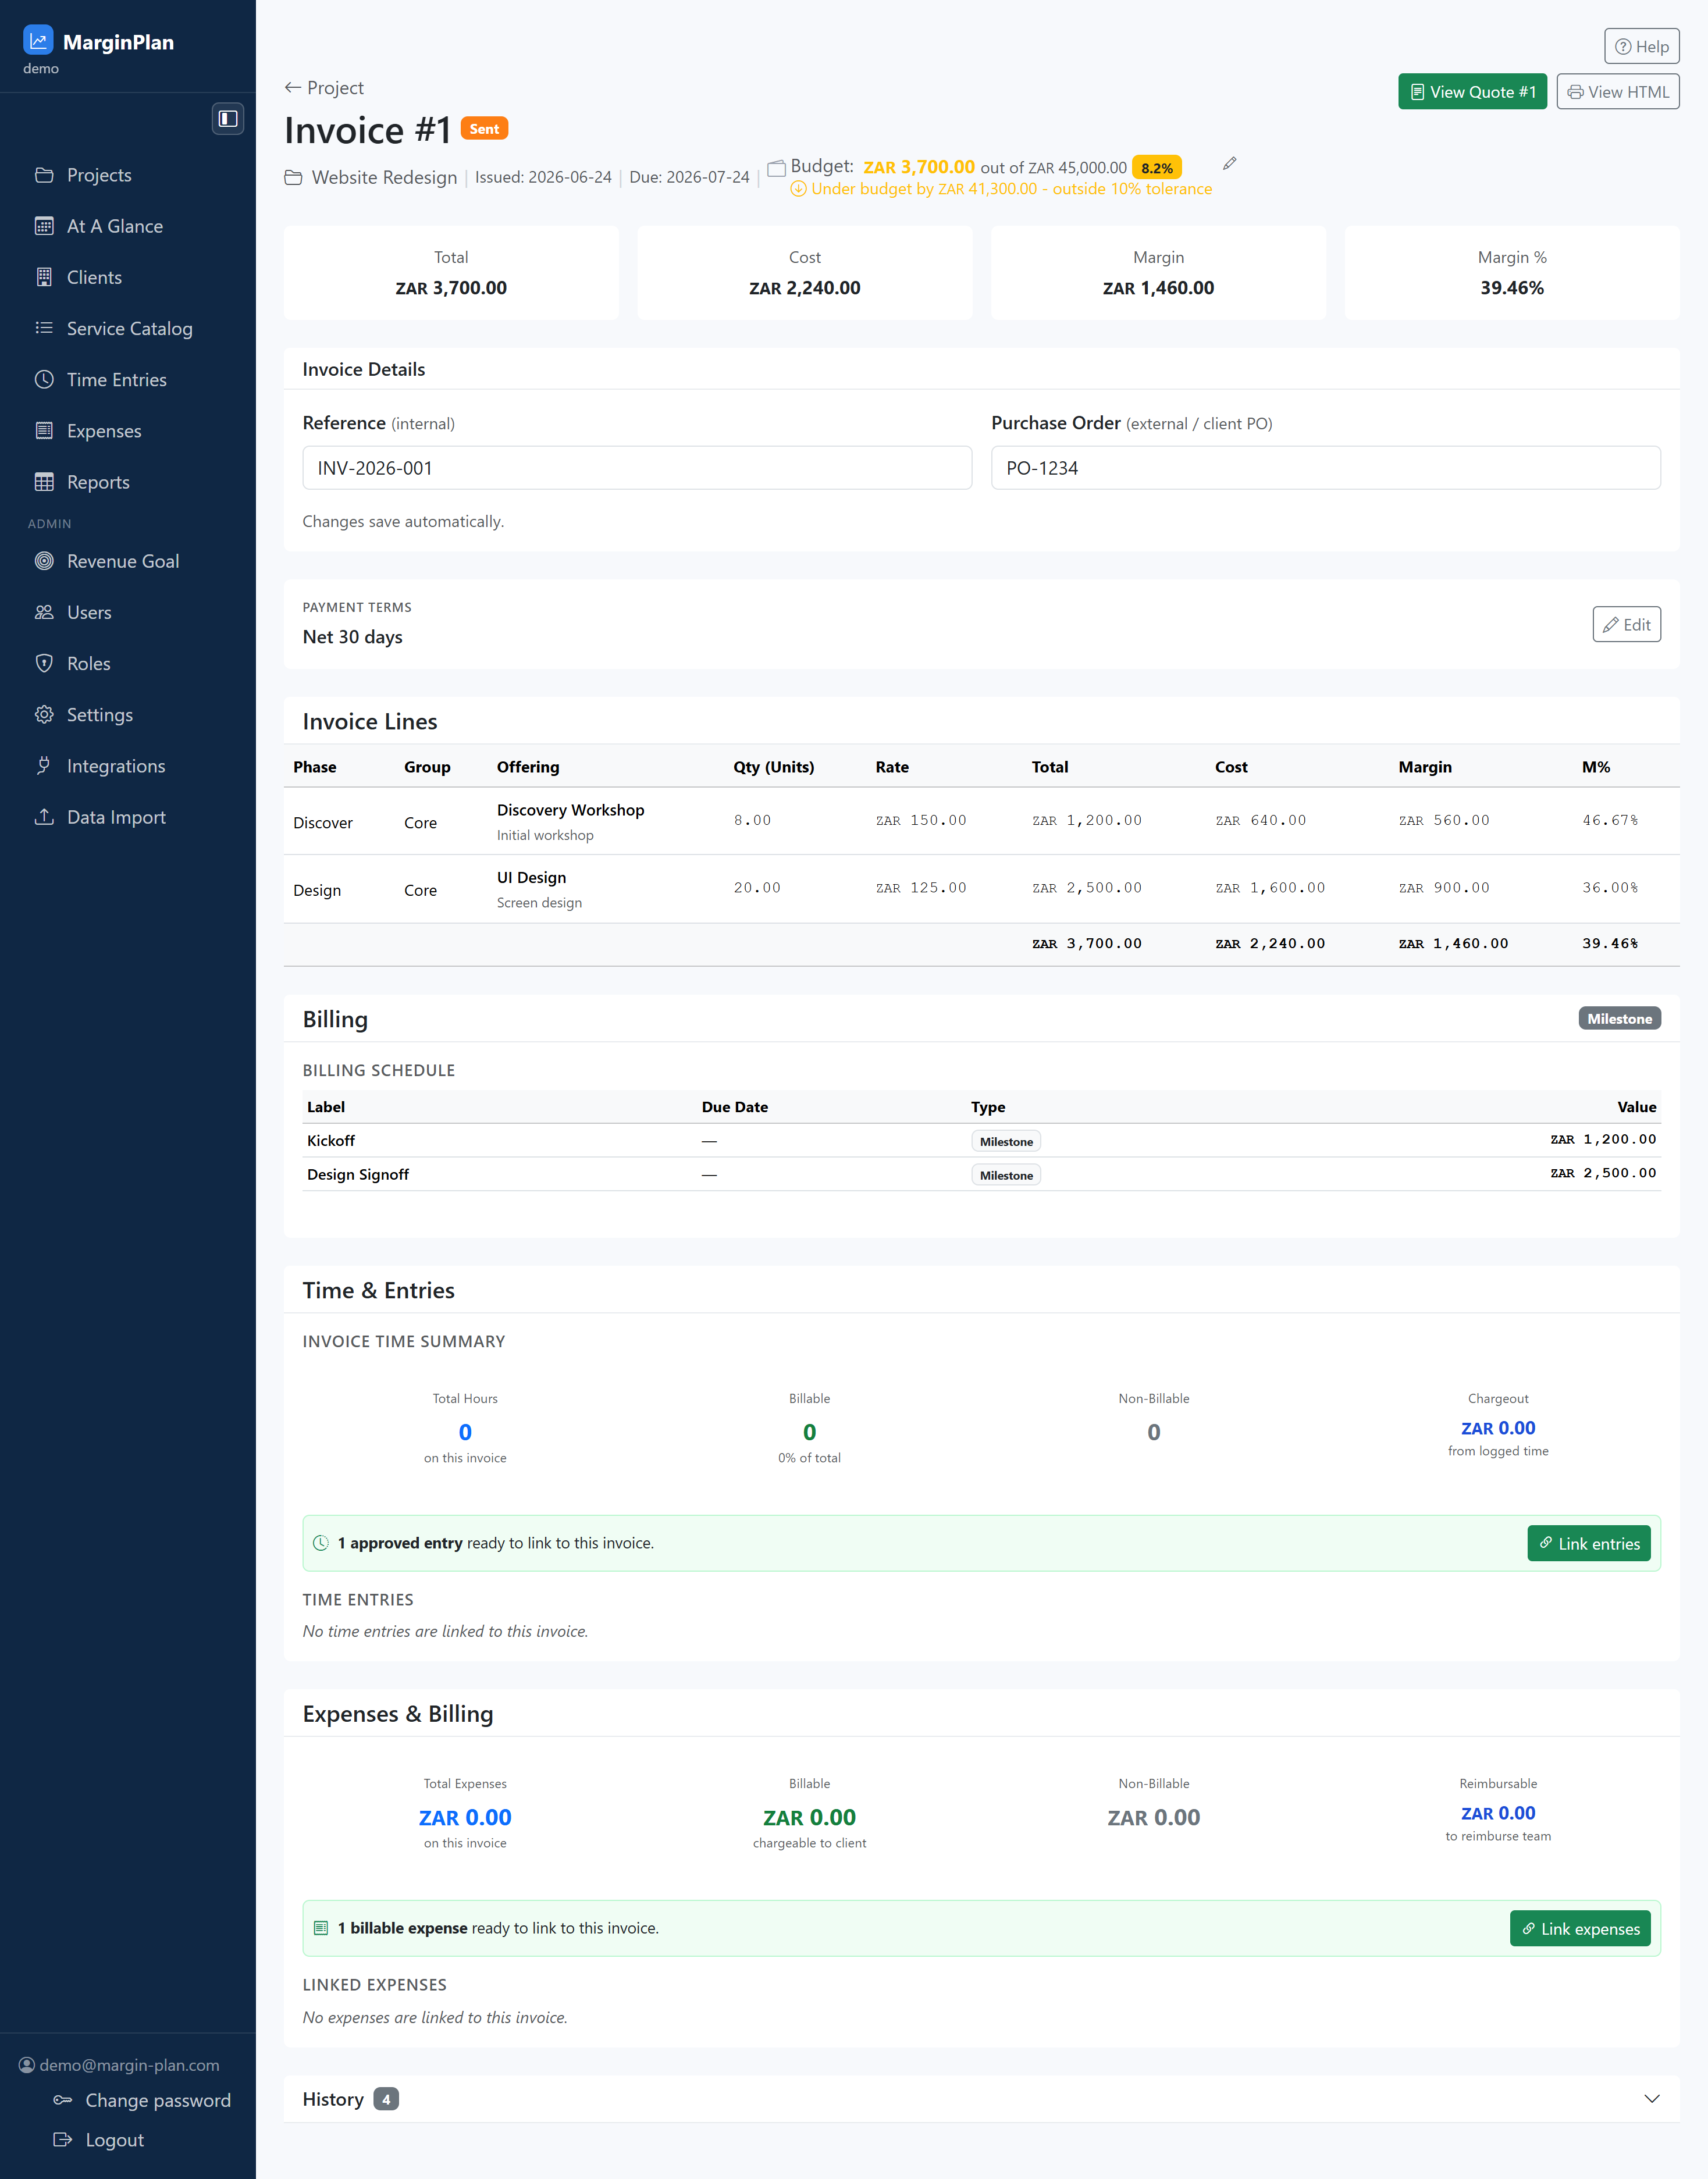Click the Reports grid icon
Viewport: 1708px width, 2179px height.
pos(44,482)
